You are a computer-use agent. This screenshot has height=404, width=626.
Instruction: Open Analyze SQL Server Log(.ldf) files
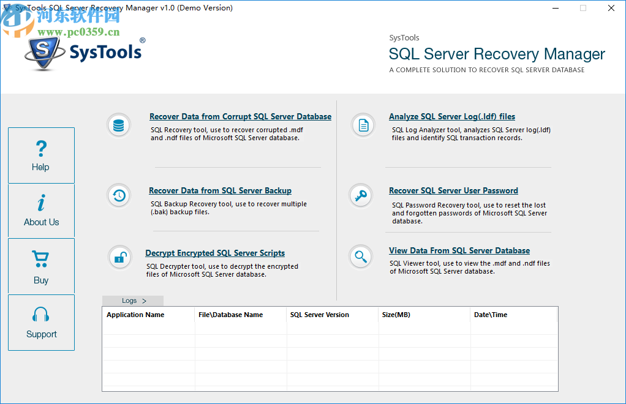[451, 116]
